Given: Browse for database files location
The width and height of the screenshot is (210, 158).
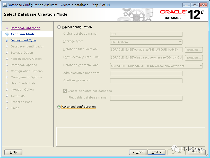Looking at the screenshot, I should tap(194, 50).
